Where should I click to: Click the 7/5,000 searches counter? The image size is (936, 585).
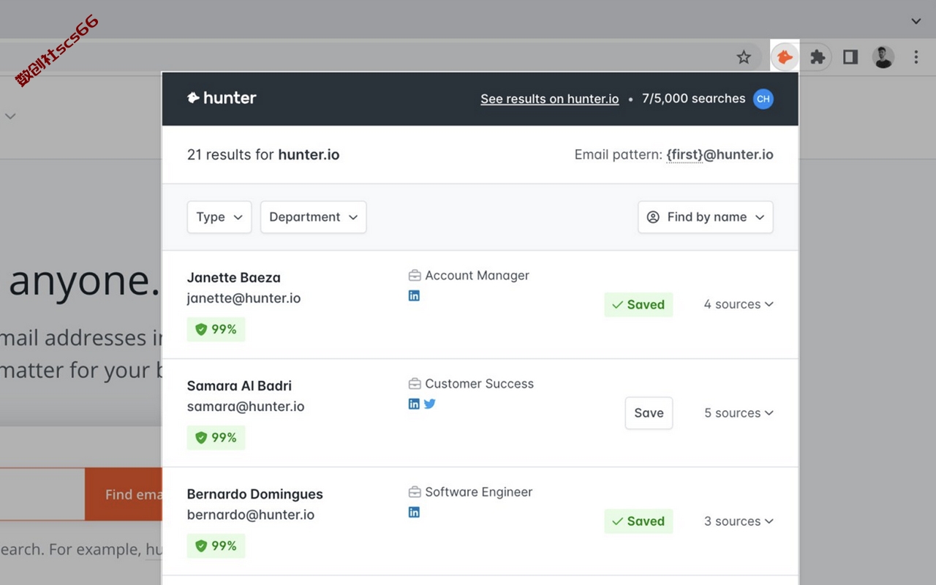(694, 99)
